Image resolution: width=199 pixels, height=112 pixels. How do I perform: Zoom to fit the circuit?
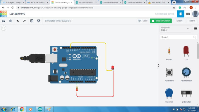pos(4,28)
